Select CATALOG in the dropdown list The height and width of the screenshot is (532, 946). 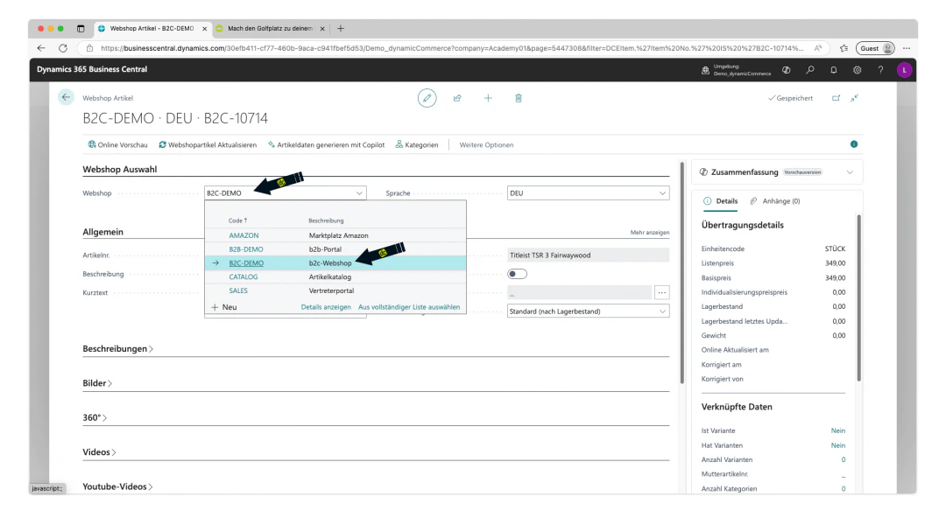click(x=244, y=276)
